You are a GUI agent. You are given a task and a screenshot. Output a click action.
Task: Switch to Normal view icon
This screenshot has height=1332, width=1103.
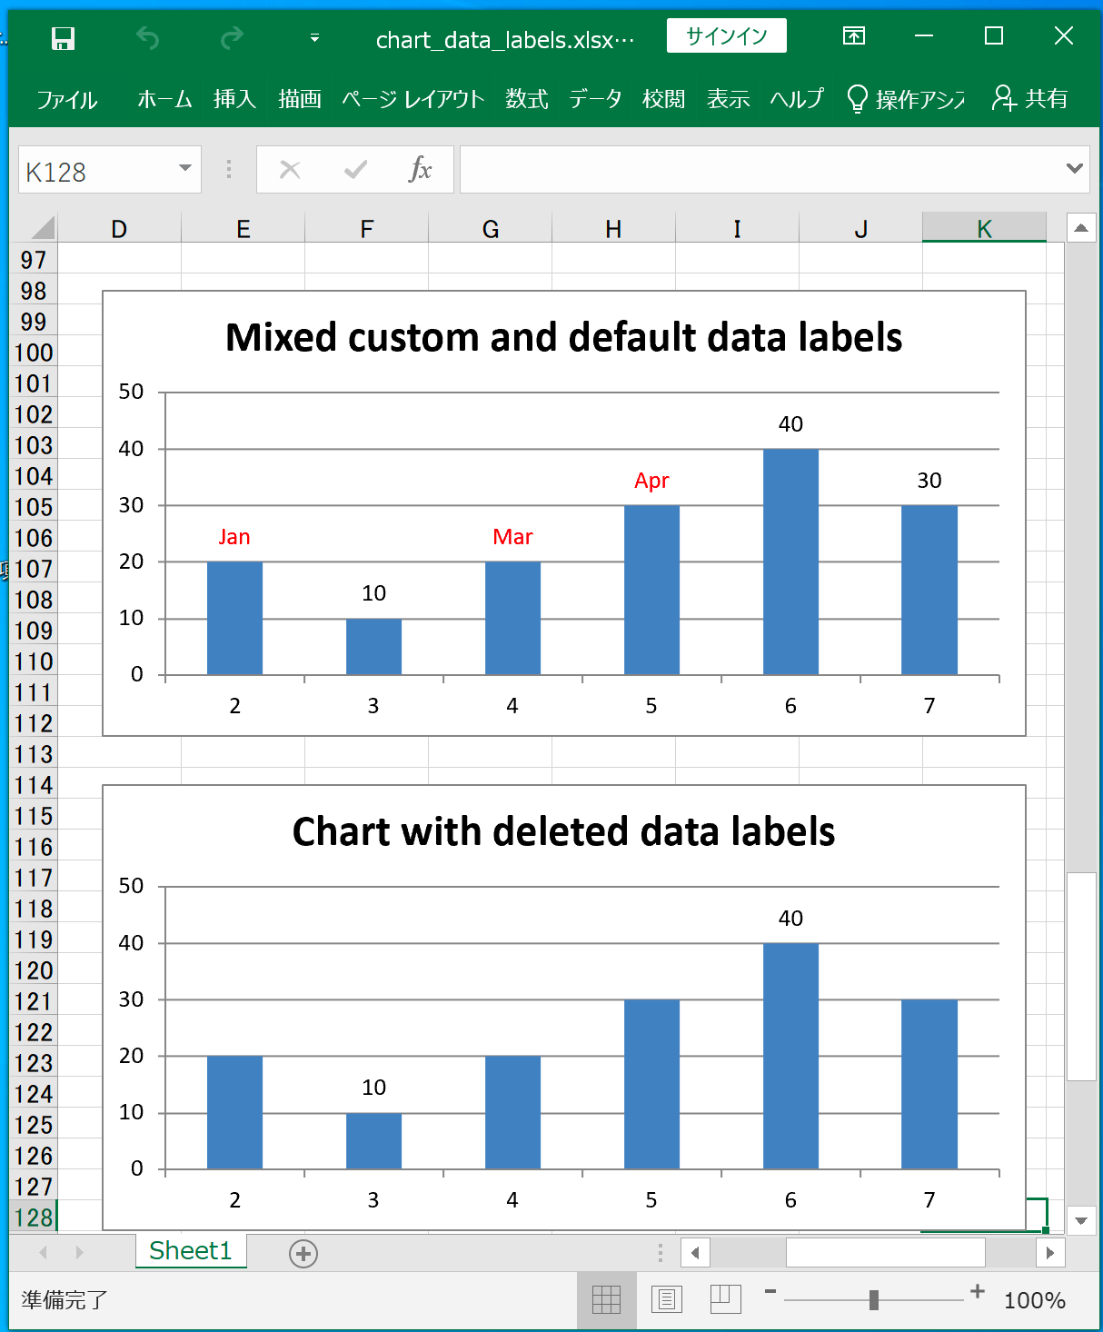pyautogui.click(x=606, y=1300)
